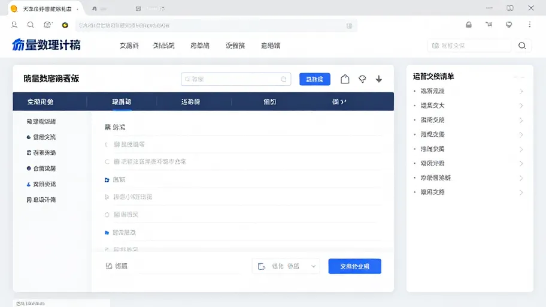Image resolution: width=546 pixels, height=307 pixels.
Task: Focus the search box in the dashboard panel header
Action: [236, 79]
